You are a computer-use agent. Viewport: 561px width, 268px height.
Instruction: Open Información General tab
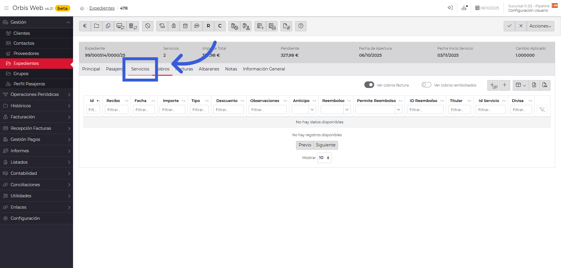click(264, 69)
